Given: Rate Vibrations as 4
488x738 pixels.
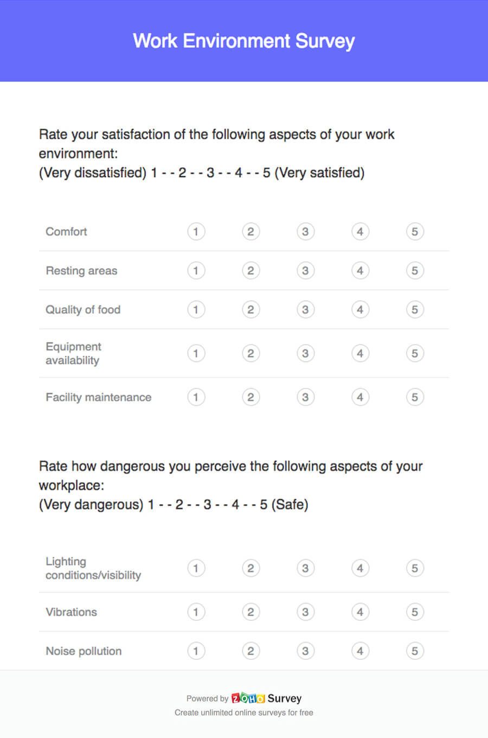Looking at the screenshot, I should [360, 612].
